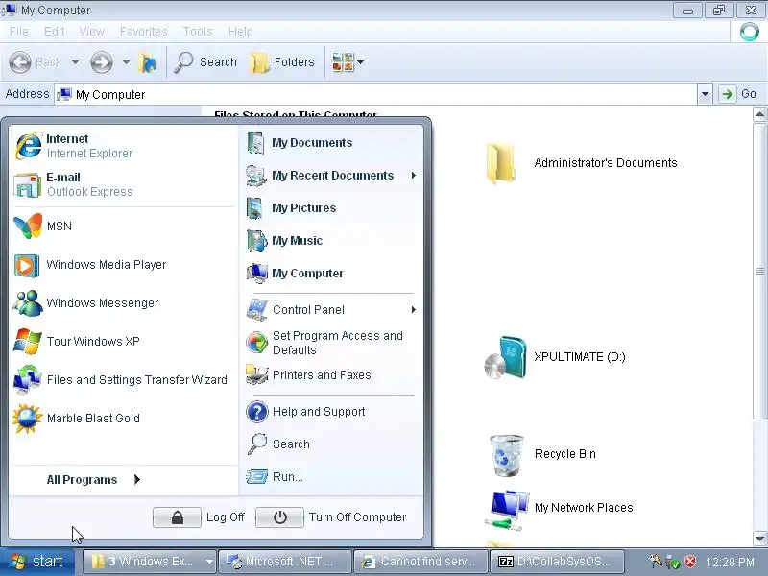768x576 pixels.
Task: Expand All Programs submenu
Action: [93, 479]
